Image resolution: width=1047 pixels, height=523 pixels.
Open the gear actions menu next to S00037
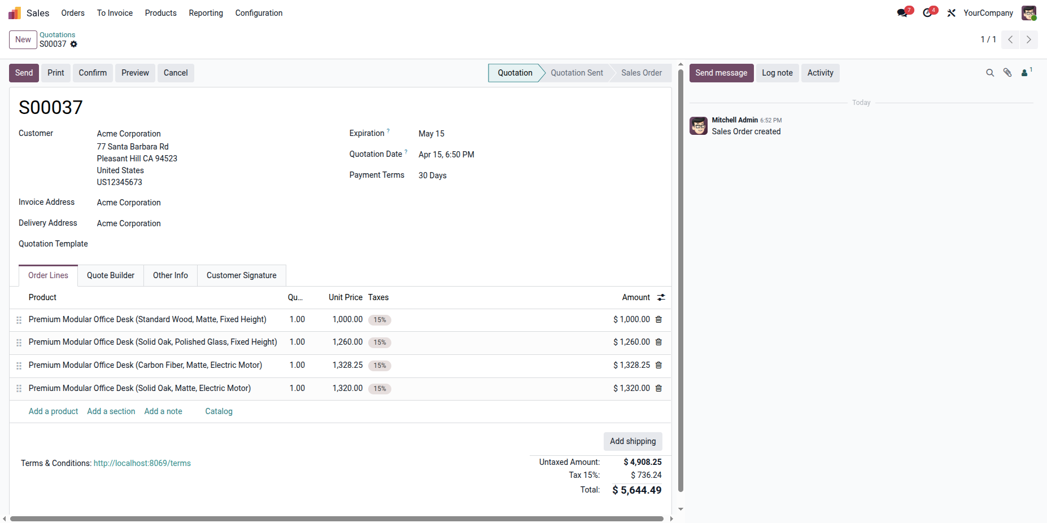[73, 44]
